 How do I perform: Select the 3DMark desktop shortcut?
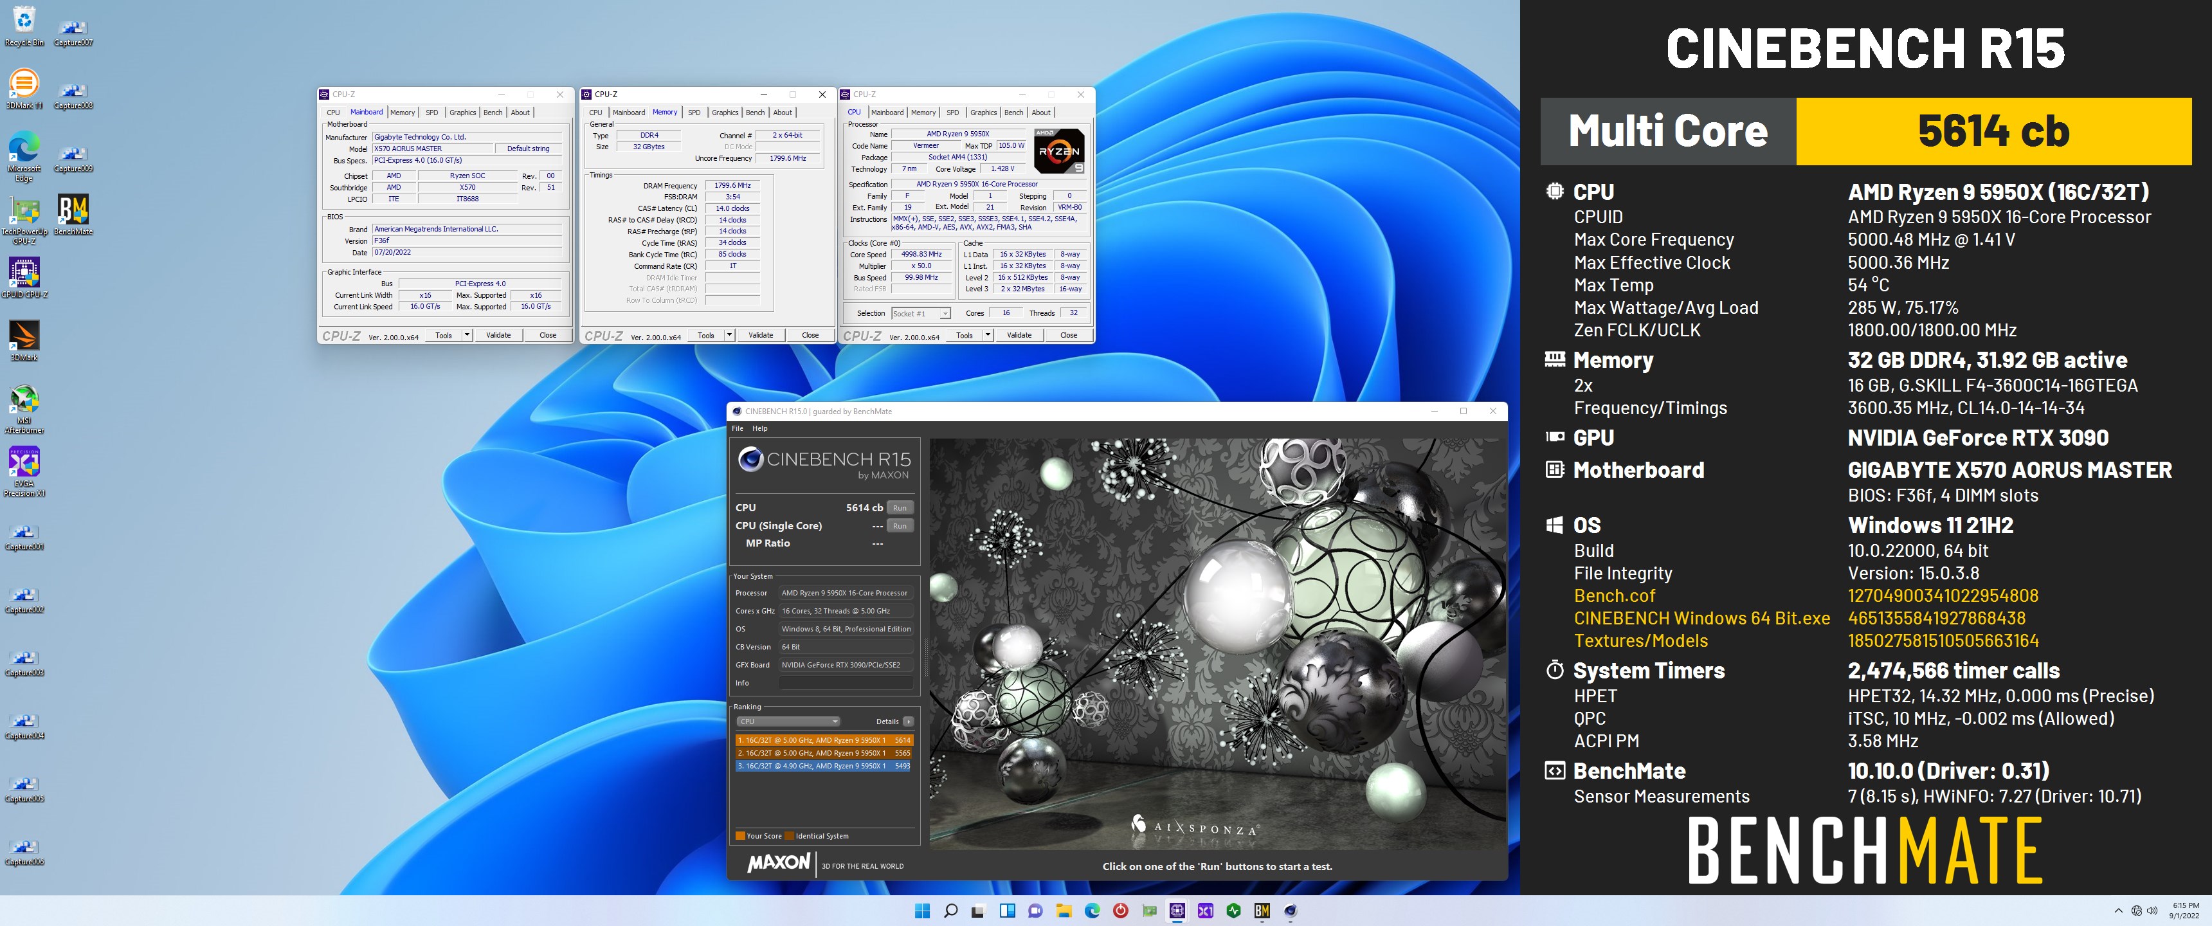pyautogui.click(x=24, y=341)
